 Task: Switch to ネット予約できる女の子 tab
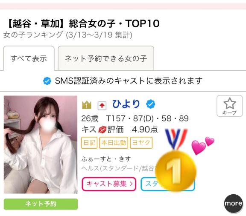[106, 58]
